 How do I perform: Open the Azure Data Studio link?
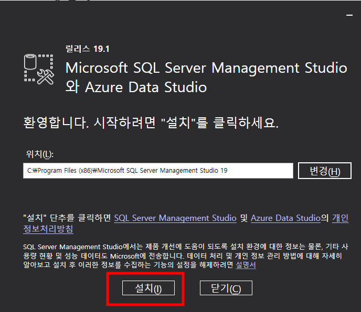(x=285, y=218)
